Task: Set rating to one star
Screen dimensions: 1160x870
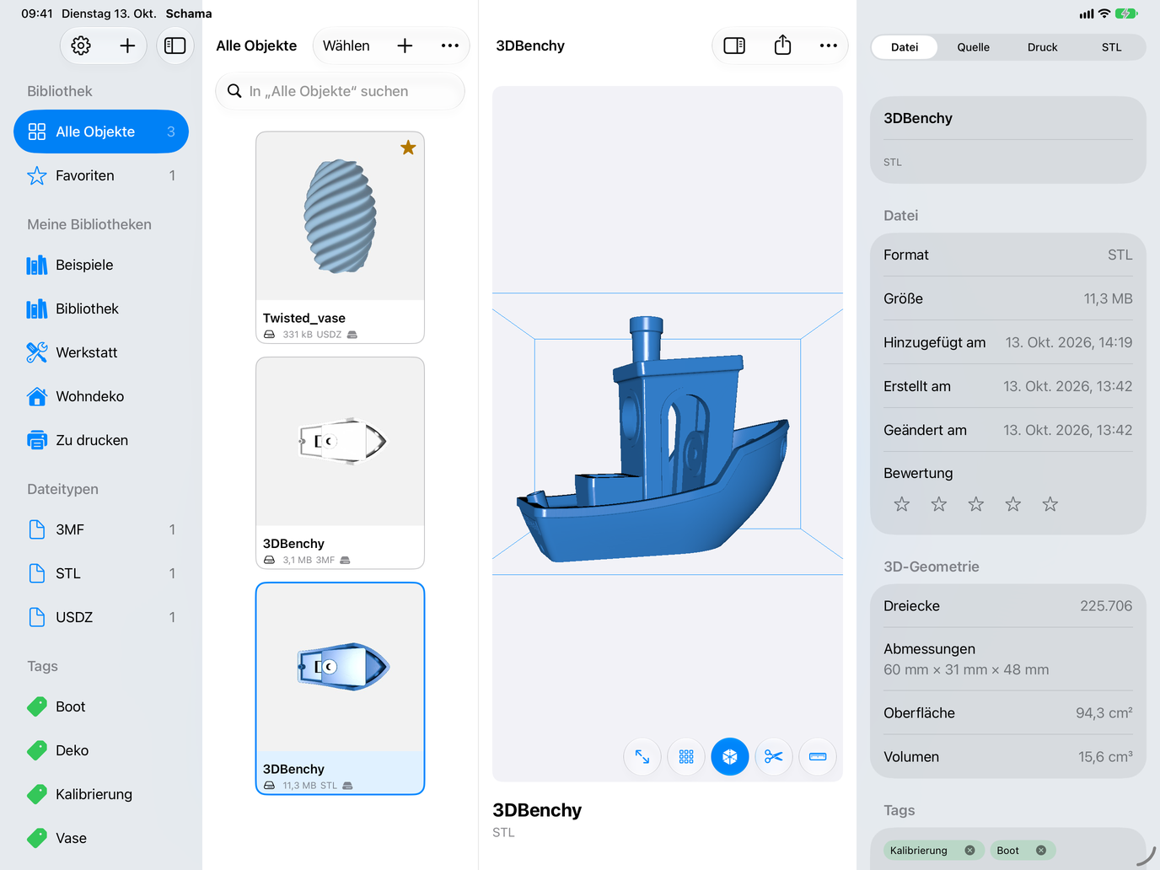Action: pos(902,504)
